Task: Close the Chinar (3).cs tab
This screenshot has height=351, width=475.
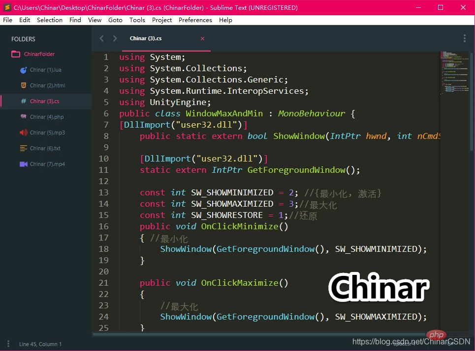Action: (203, 38)
